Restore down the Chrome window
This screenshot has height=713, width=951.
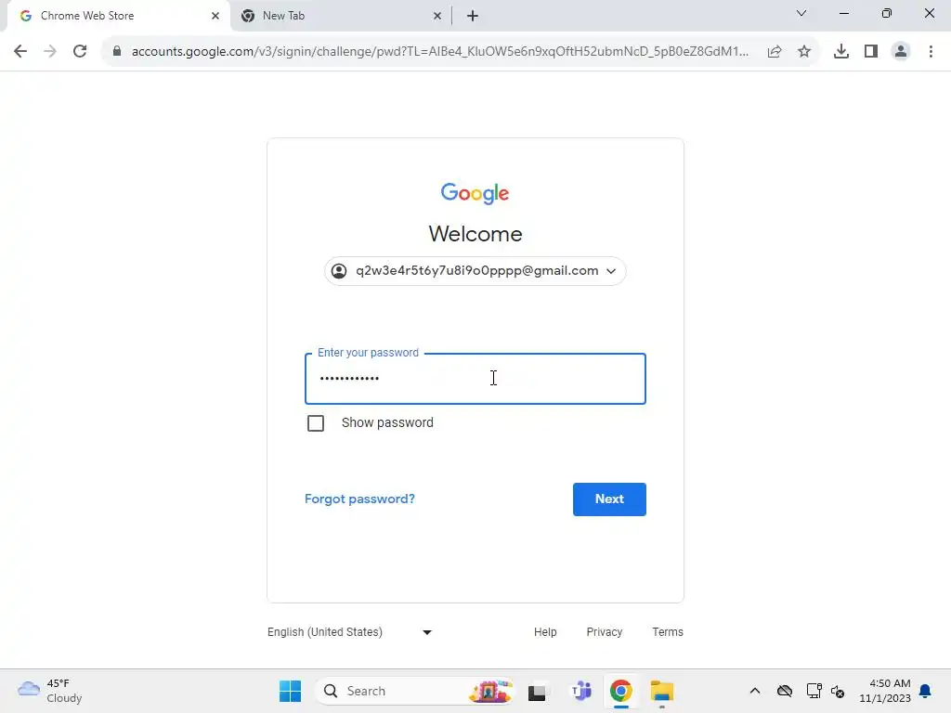click(887, 13)
